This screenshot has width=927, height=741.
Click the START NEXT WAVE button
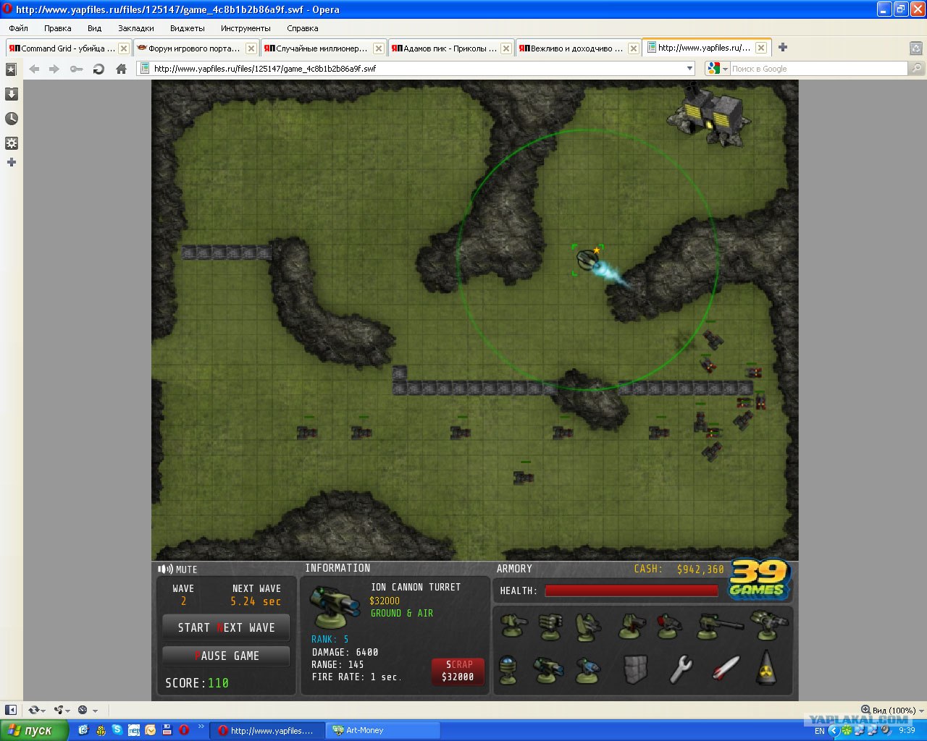[226, 627]
